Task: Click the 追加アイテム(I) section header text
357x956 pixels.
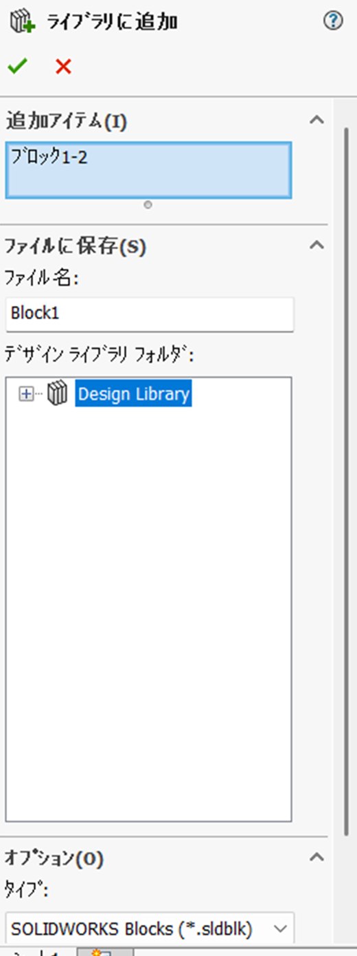Action: 67,122
